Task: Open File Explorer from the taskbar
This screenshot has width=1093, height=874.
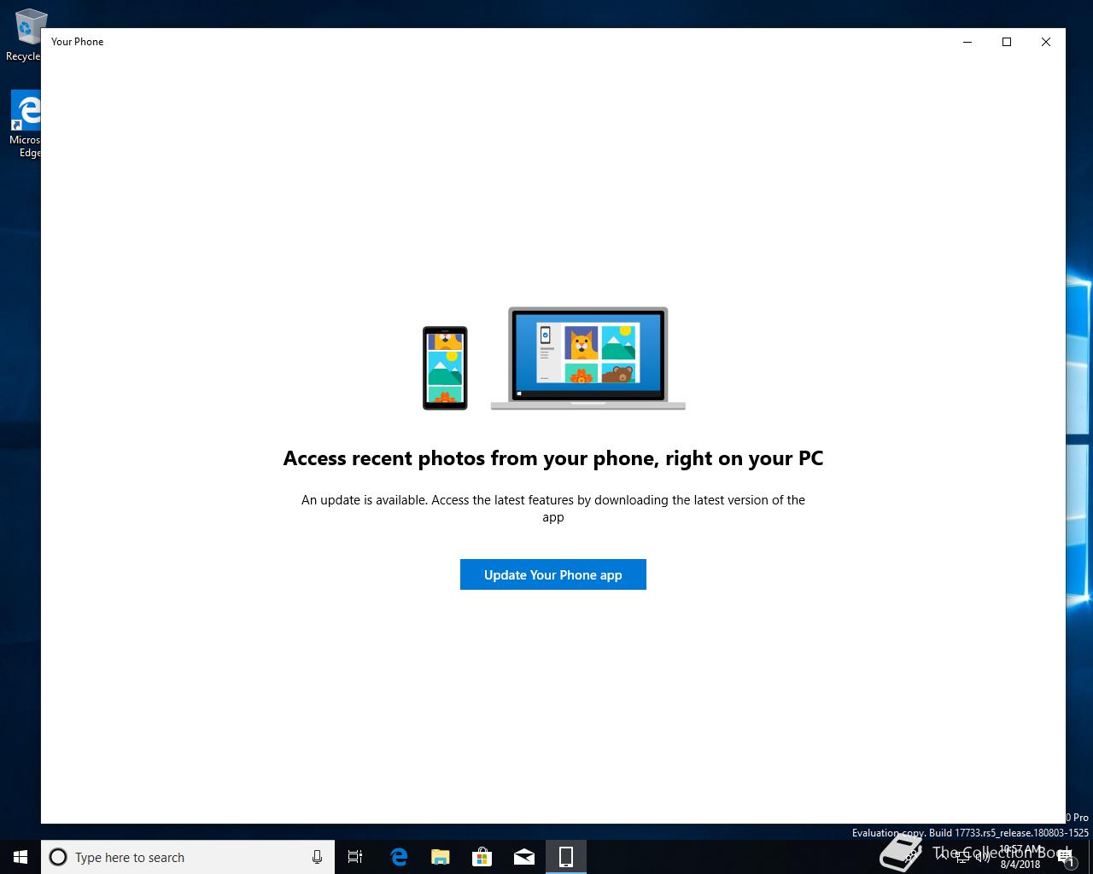Action: [440, 857]
